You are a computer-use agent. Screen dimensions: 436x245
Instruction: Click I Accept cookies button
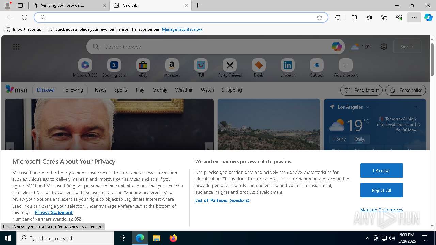[381, 170]
